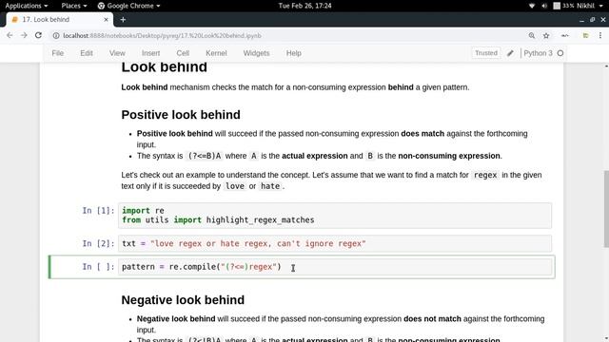Open the clock showing Tue Feb 26, 17:24
Screen dimensions: 609x342
[x=304, y=6]
